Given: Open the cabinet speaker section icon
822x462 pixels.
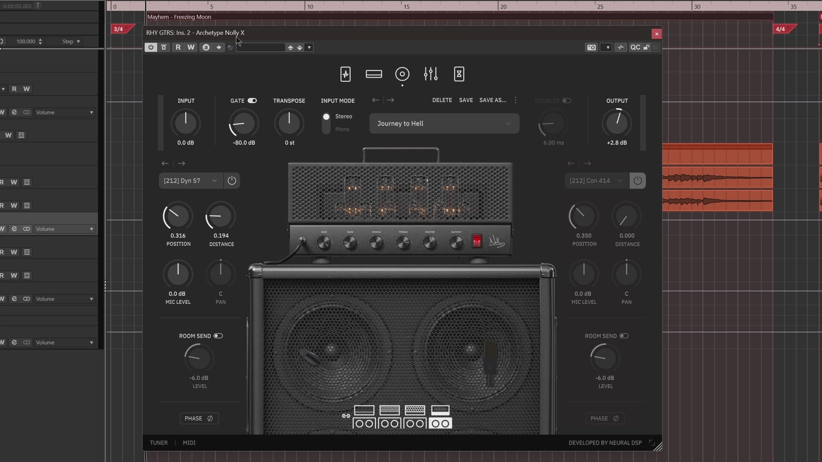Looking at the screenshot, I should (x=402, y=74).
